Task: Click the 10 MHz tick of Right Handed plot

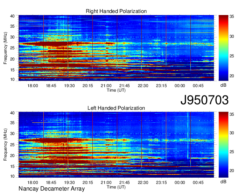Action: point(12,79)
